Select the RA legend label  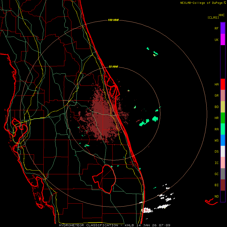[x=216, y=129]
